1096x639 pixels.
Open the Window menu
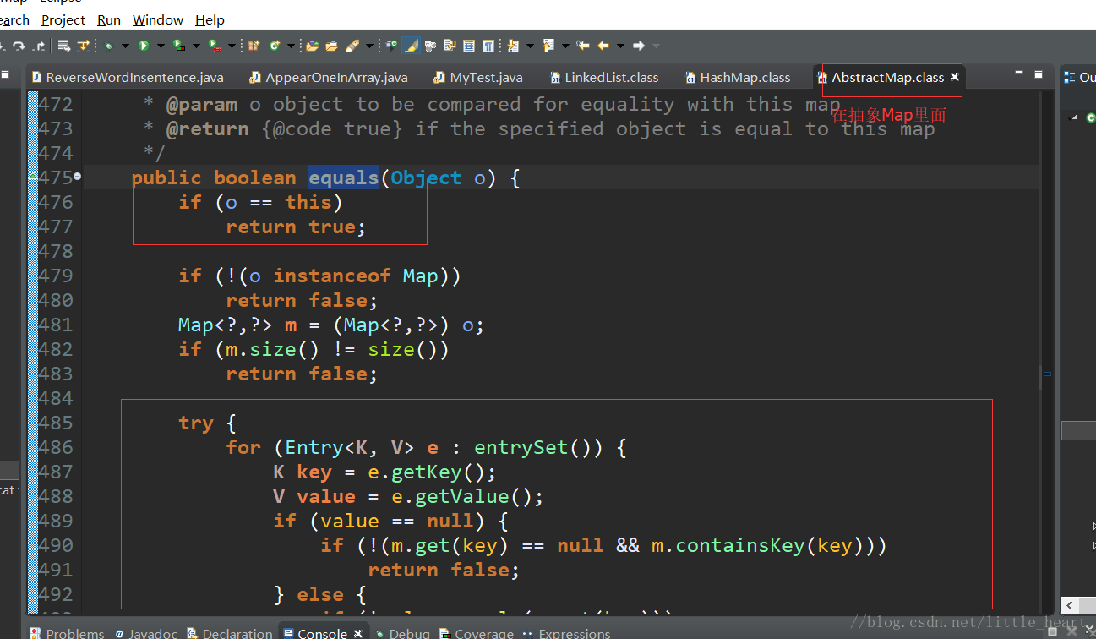[158, 19]
